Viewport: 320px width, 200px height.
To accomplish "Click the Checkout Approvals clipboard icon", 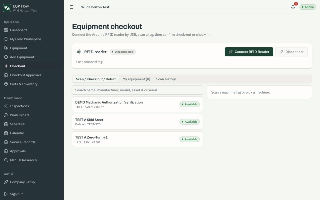I will point(6,75).
